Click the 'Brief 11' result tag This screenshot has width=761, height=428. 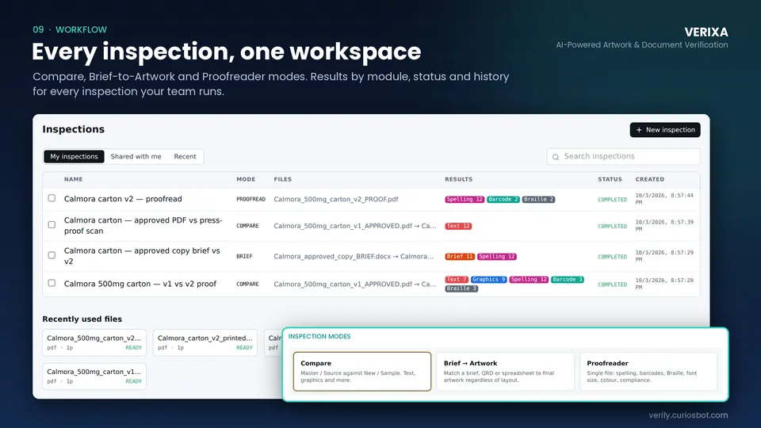tap(460, 257)
